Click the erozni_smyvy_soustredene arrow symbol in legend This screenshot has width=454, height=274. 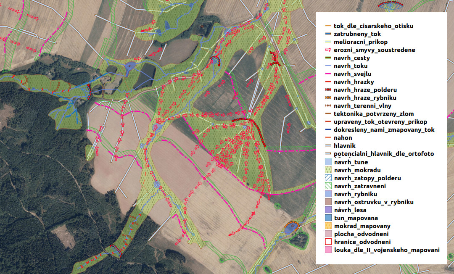click(x=328, y=50)
